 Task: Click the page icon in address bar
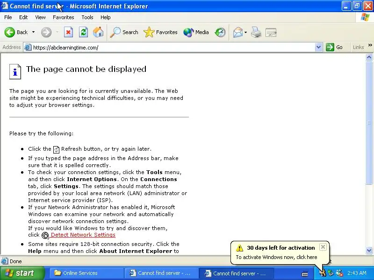[28, 47]
